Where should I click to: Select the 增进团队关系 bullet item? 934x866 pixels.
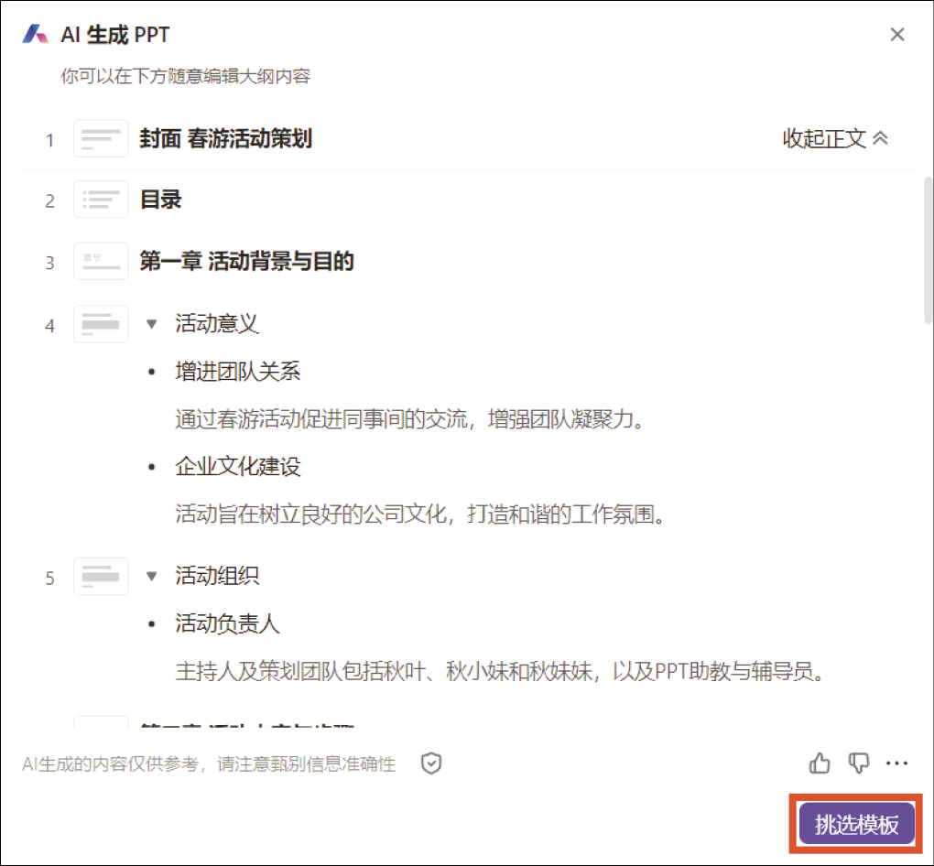(x=238, y=372)
